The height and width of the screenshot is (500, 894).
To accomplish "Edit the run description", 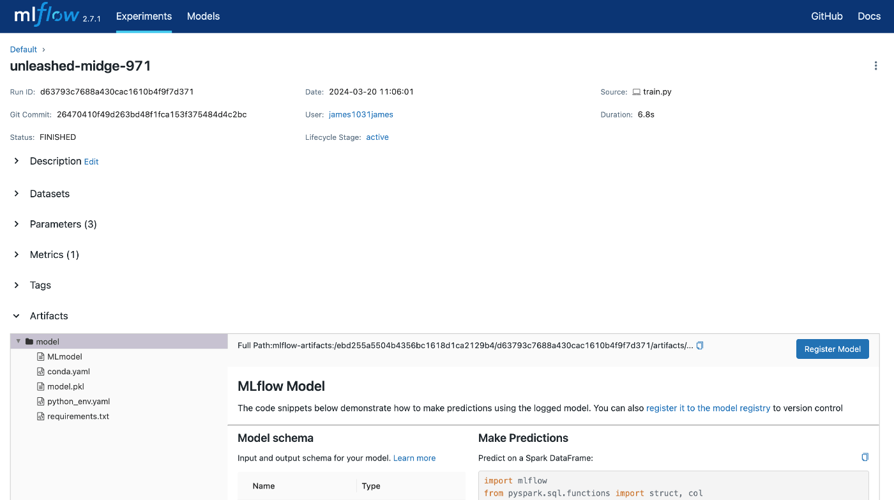I will pos(91,162).
